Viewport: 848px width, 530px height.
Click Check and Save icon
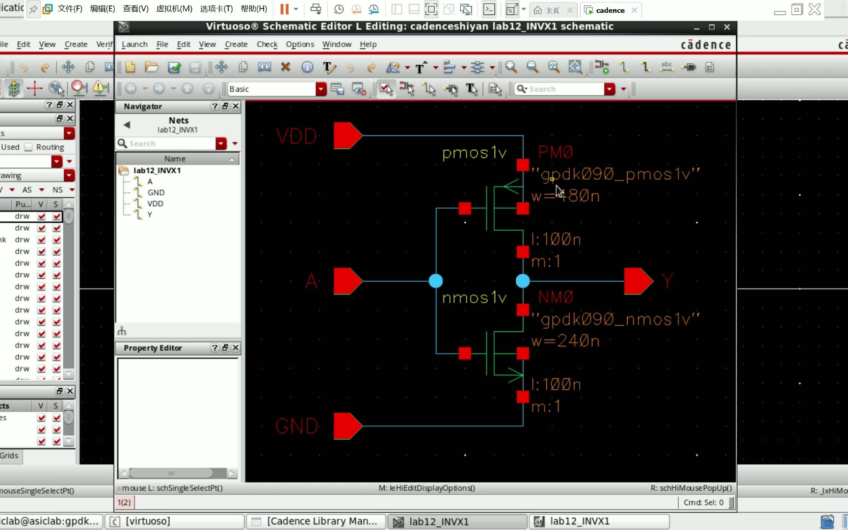tap(174, 67)
